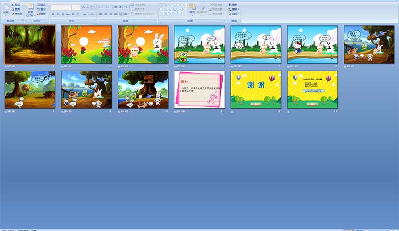Toggle text Shadow formatting

click(73, 14)
